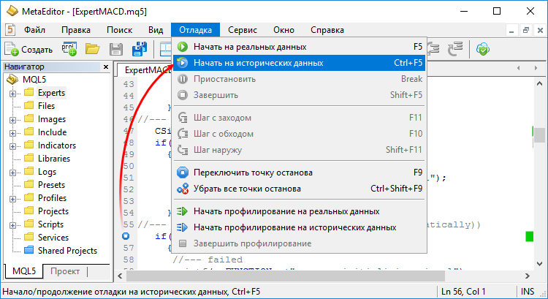Click the play icon for real data debugging

(183, 47)
